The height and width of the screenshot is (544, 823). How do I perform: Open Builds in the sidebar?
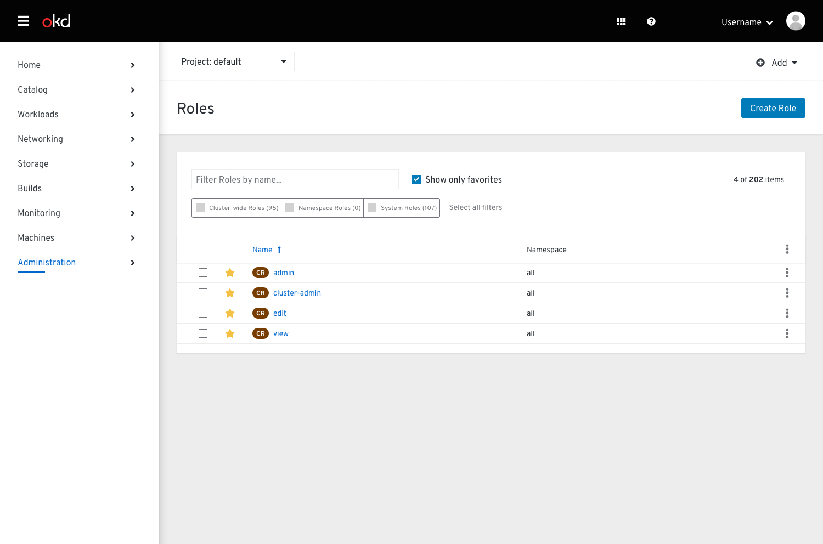(30, 188)
